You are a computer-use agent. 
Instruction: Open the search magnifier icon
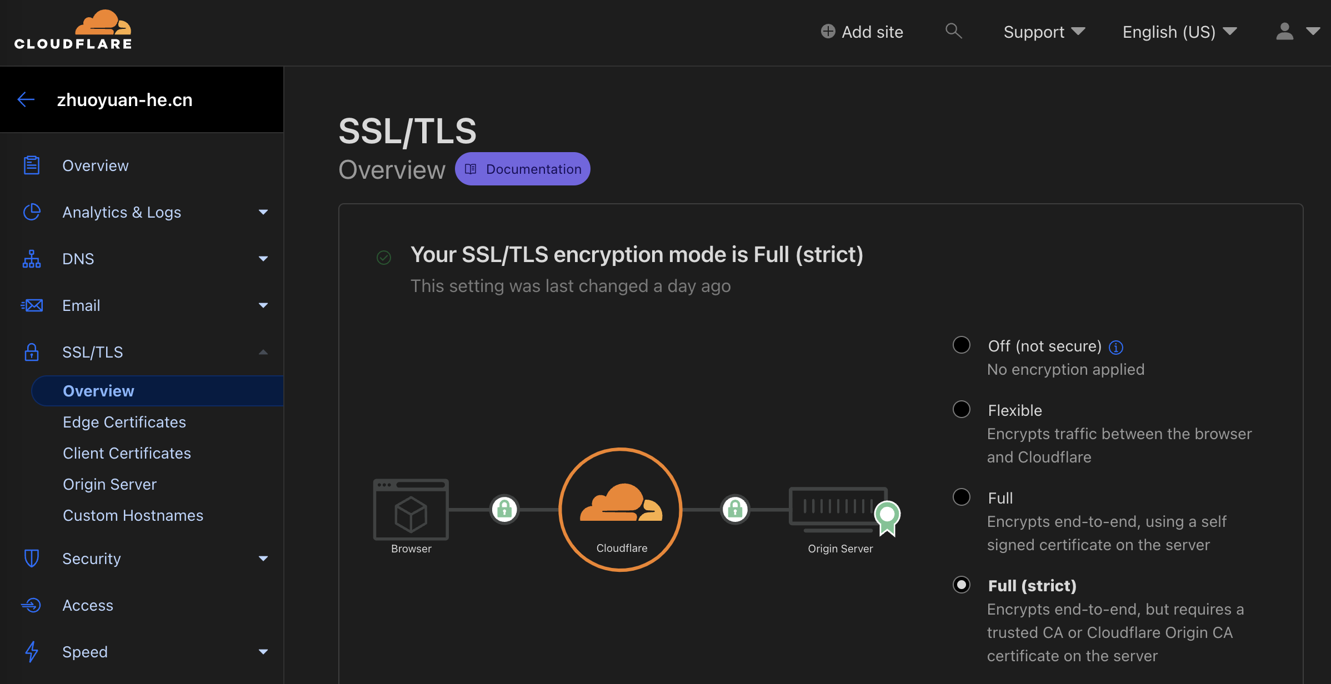coord(953,31)
